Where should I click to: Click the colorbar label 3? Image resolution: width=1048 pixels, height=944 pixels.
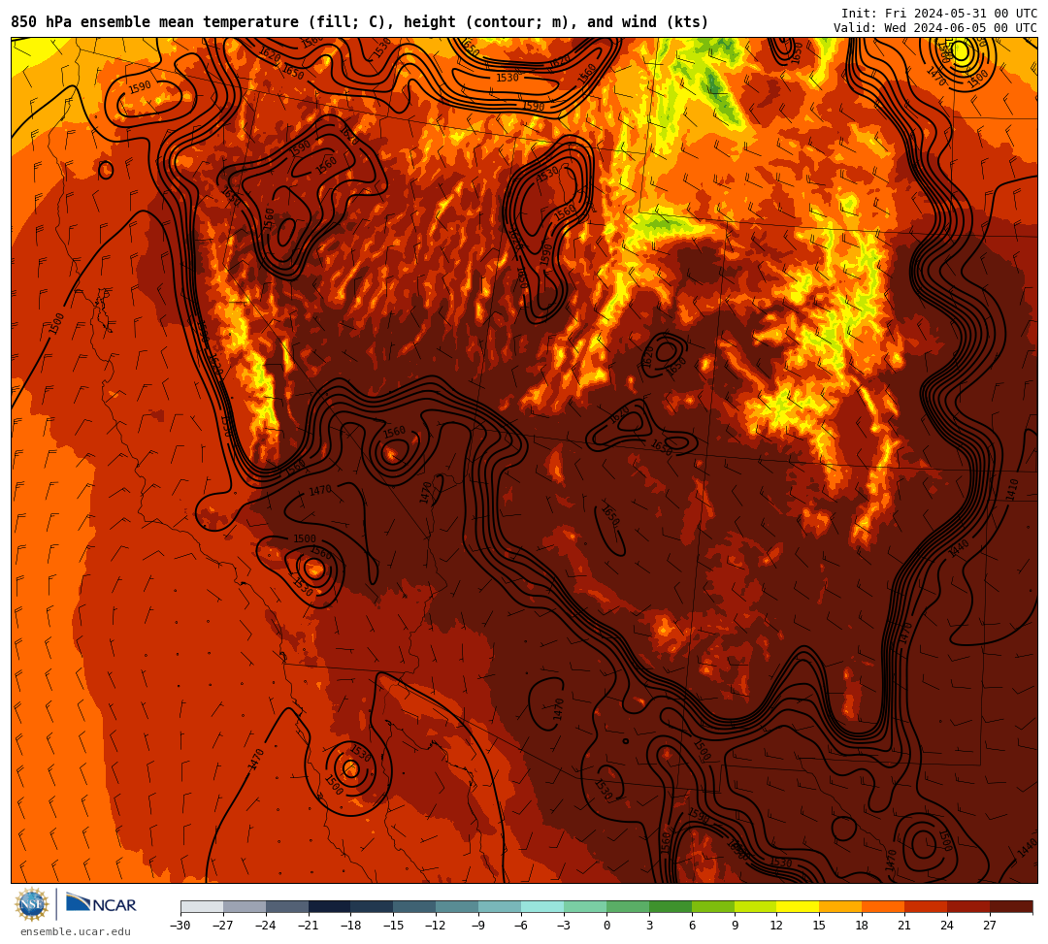coord(649,926)
